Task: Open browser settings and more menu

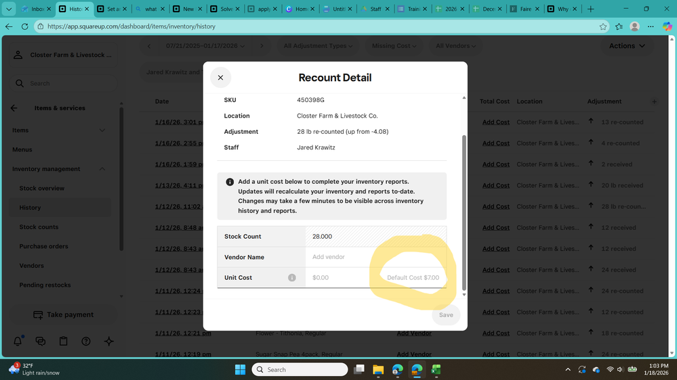Action: (651, 26)
